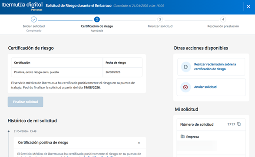This screenshot has width=255, height=157.
Task: Click the history timestamp 21/04/2026 - 13:48
Action: click(25, 131)
